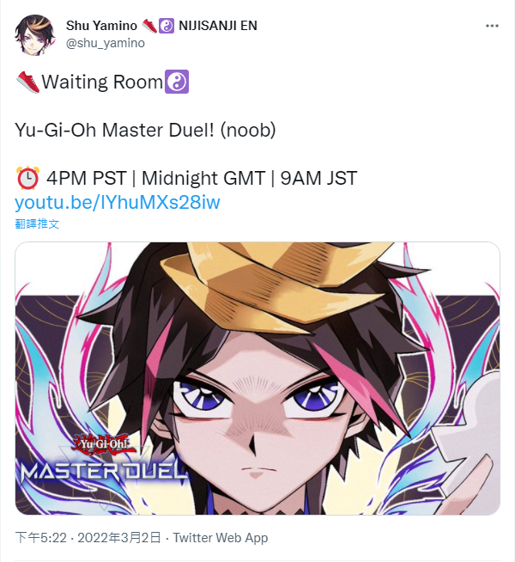515x562 pixels.
Task: Click red sneaker emoji before Waiting Room
Action: click(28, 82)
